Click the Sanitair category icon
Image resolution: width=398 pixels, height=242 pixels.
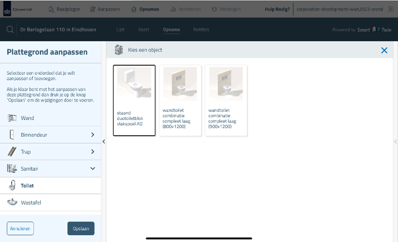click(x=12, y=169)
